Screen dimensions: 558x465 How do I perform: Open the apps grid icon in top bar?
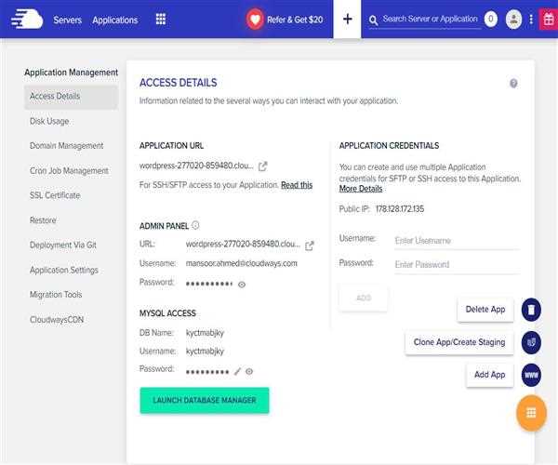pos(161,20)
